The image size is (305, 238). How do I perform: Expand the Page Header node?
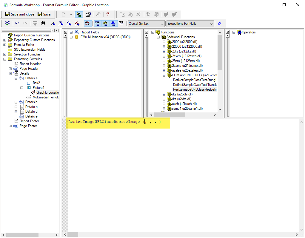pyautogui.click(x=10, y=69)
